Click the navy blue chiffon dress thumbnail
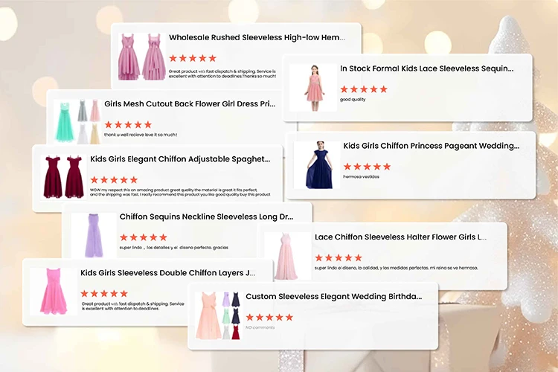 tap(318, 165)
